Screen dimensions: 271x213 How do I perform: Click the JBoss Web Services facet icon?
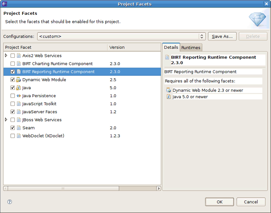(18, 120)
